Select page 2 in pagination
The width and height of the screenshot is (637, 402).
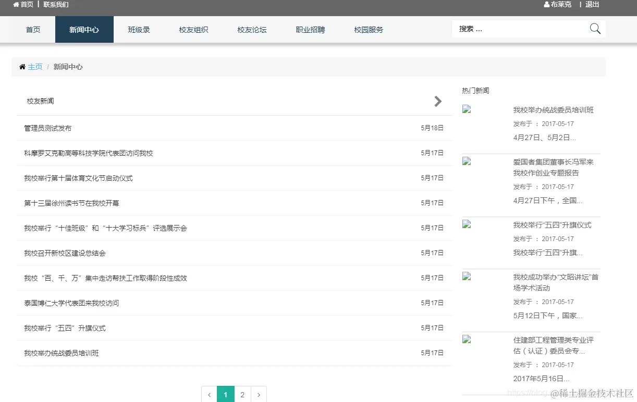click(242, 395)
